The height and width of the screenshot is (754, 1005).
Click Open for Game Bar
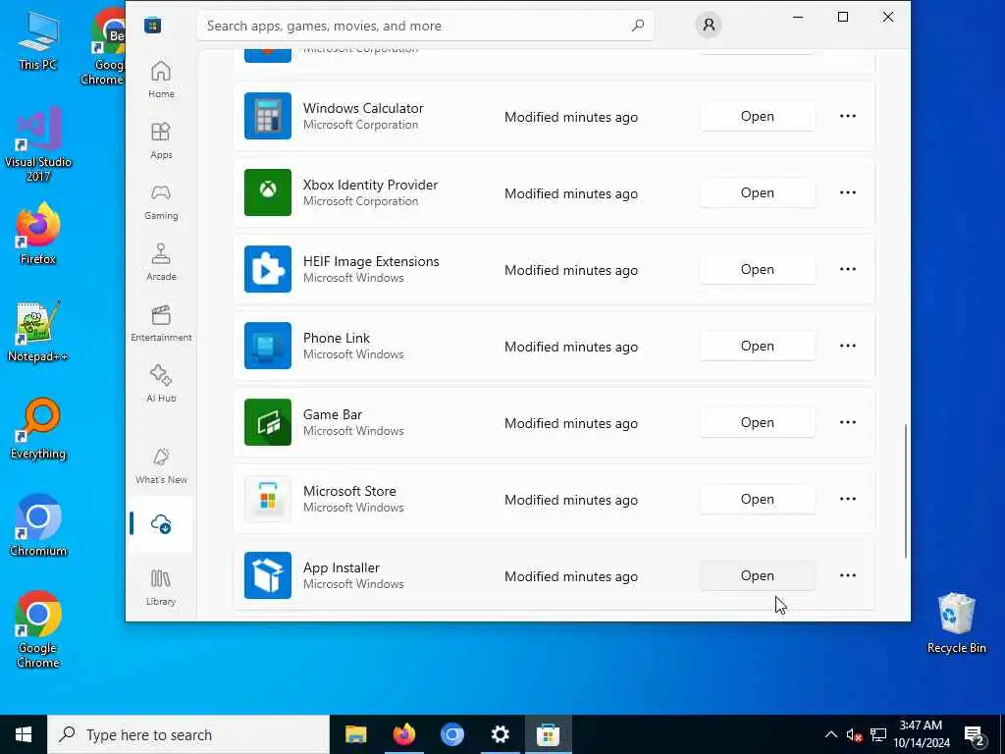coord(757,422)
